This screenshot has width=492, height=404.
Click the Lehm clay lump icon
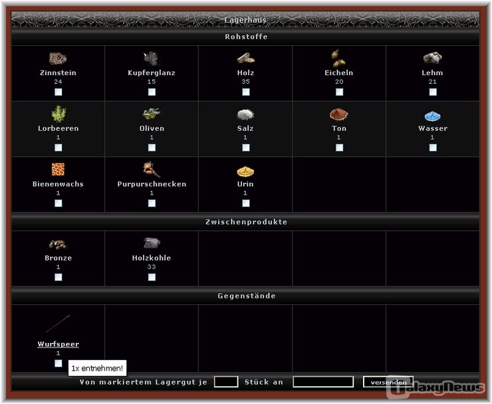tap(432, 58)
